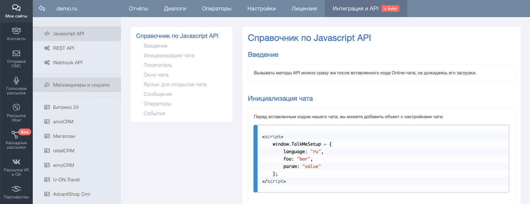Click the card icon beside AdvantShop Crm
This screenshot has height=204, width=530.
pyautogui.click(x=47, y=194)
